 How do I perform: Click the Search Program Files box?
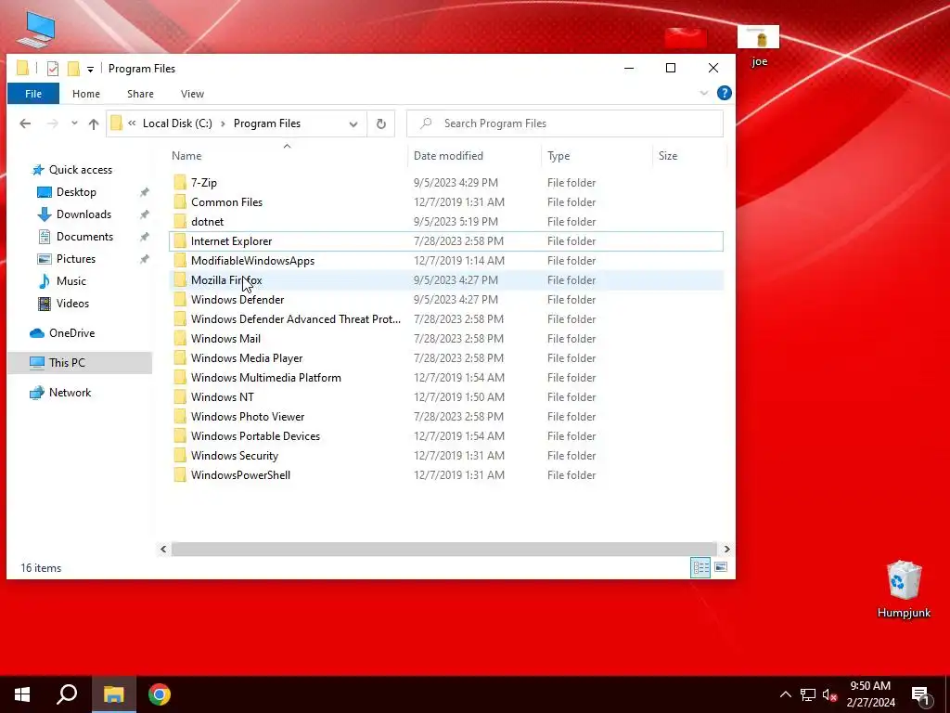coord(565,123)
